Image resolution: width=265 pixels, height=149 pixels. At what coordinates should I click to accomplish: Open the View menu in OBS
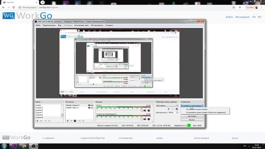60,25
